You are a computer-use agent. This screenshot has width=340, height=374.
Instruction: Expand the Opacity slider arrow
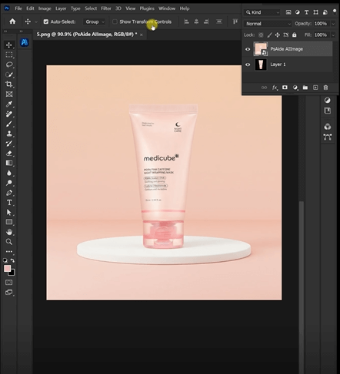coord(333,24)
